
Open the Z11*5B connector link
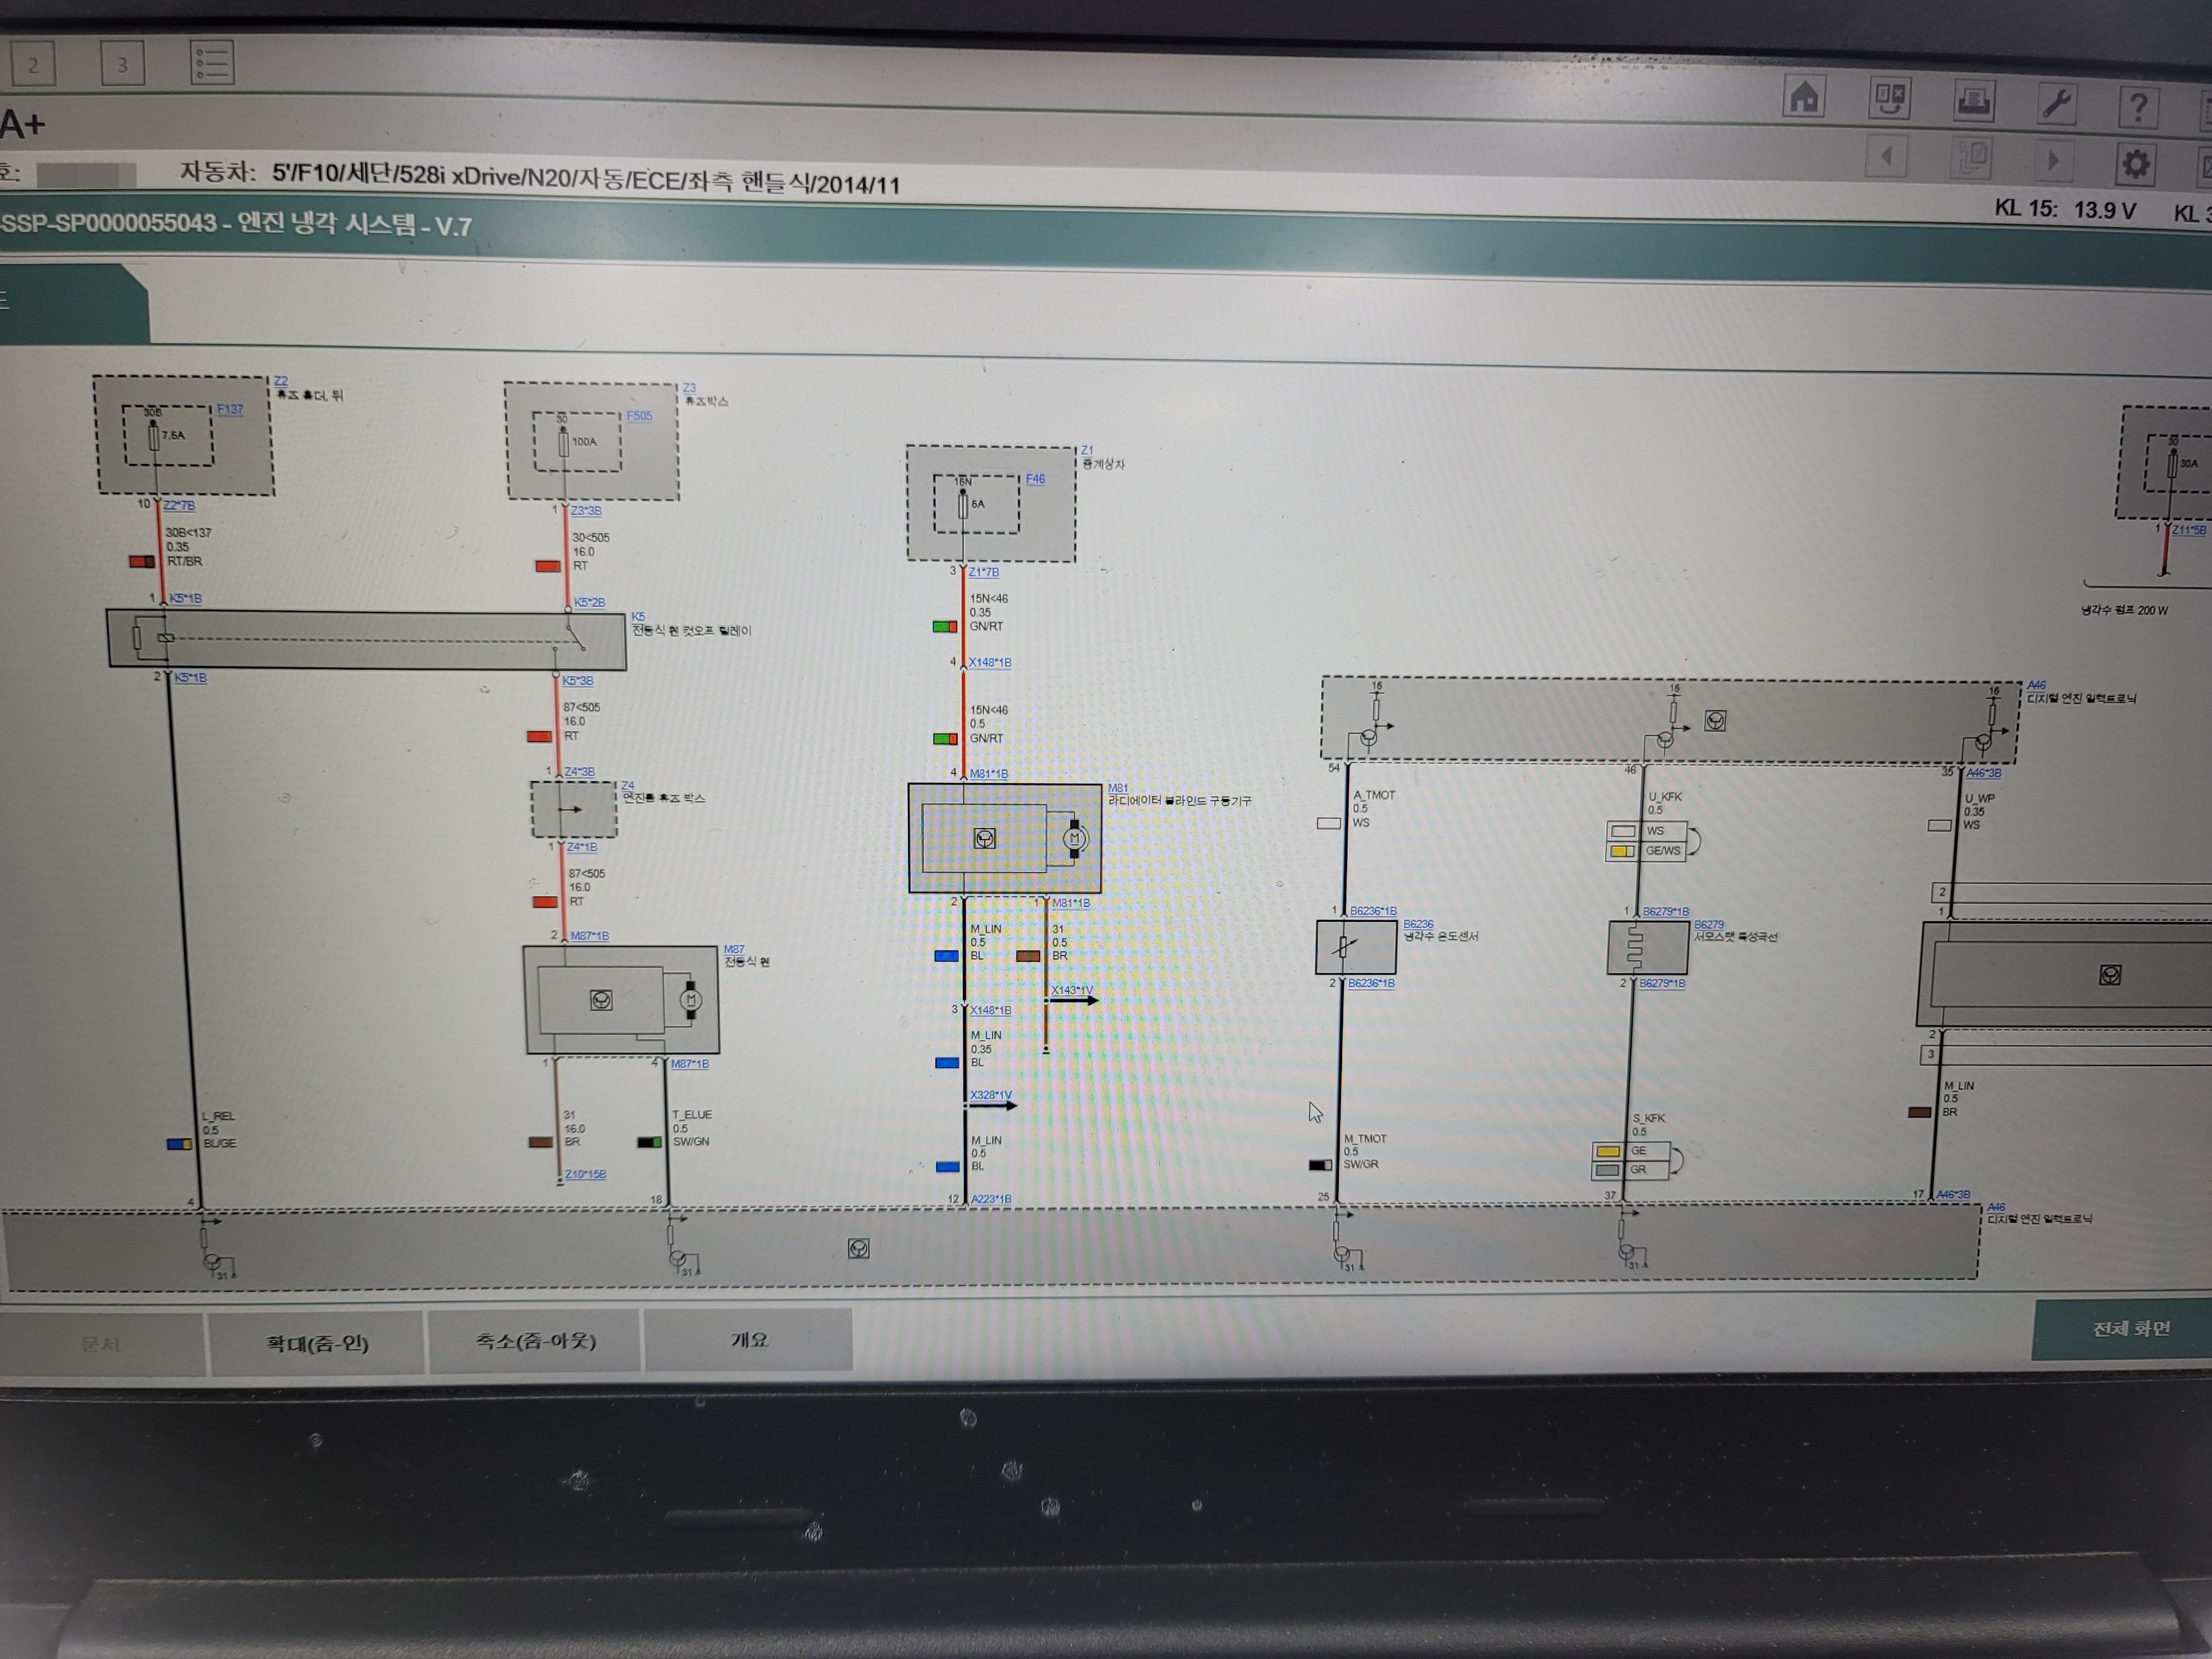point(2188,531)
